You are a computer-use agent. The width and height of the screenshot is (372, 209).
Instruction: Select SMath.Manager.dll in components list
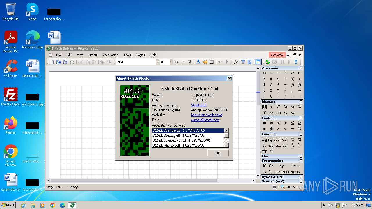pos(188,145)
